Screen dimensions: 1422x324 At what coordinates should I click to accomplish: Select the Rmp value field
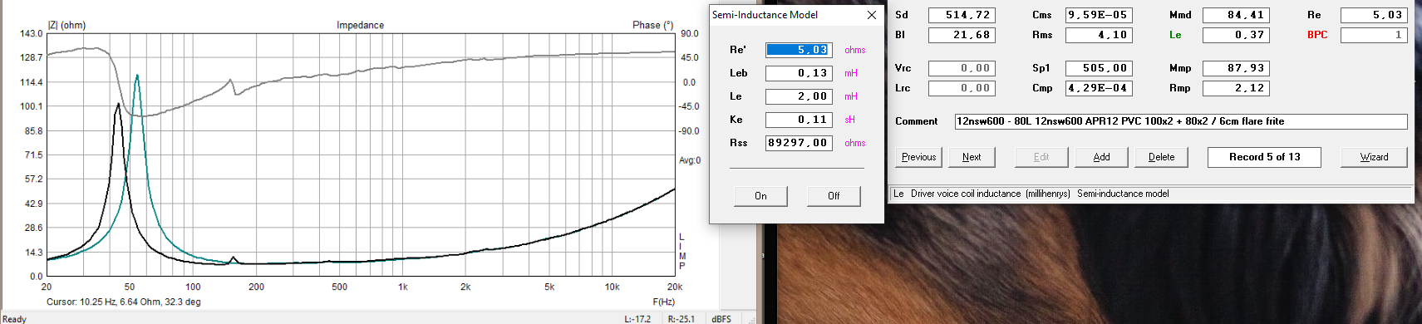coord(1236,88)
